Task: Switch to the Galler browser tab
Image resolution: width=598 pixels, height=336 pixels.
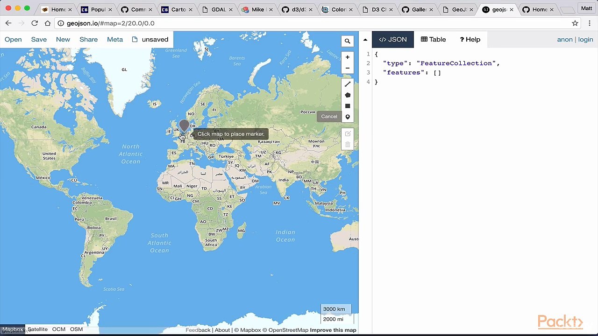Action: tap(419, 9)
